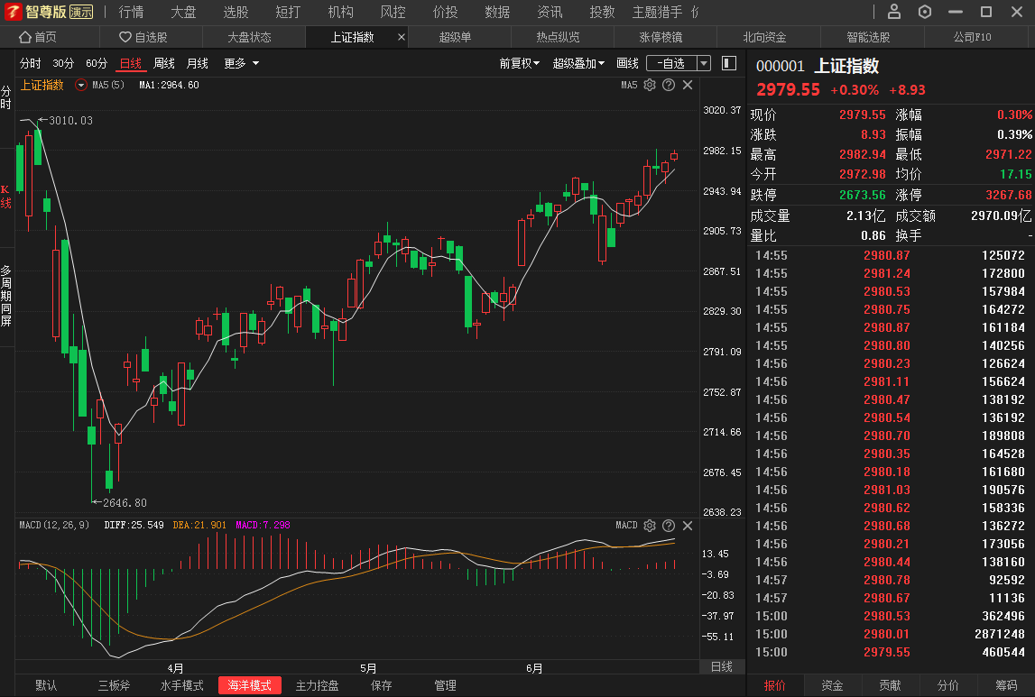The height and width of the screenshot is (697, 1035).
Task: Open help for the MA5 indicator
Action: (669, 85)
